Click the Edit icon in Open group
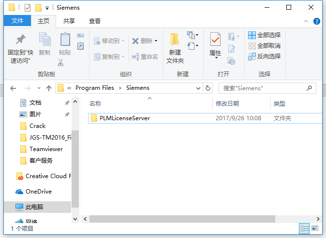Screen dimensions: 326x238 (x=231, y=49)
